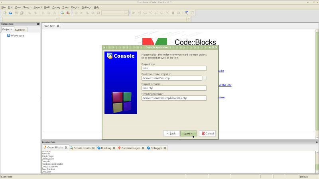319x179 pixels.
Task: Click the New file toolbar icon
Action: click(x=5, y=13)
